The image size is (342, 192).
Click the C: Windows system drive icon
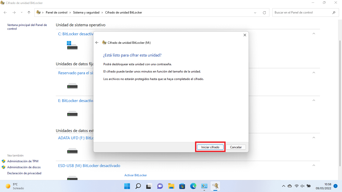pos(72,45)
